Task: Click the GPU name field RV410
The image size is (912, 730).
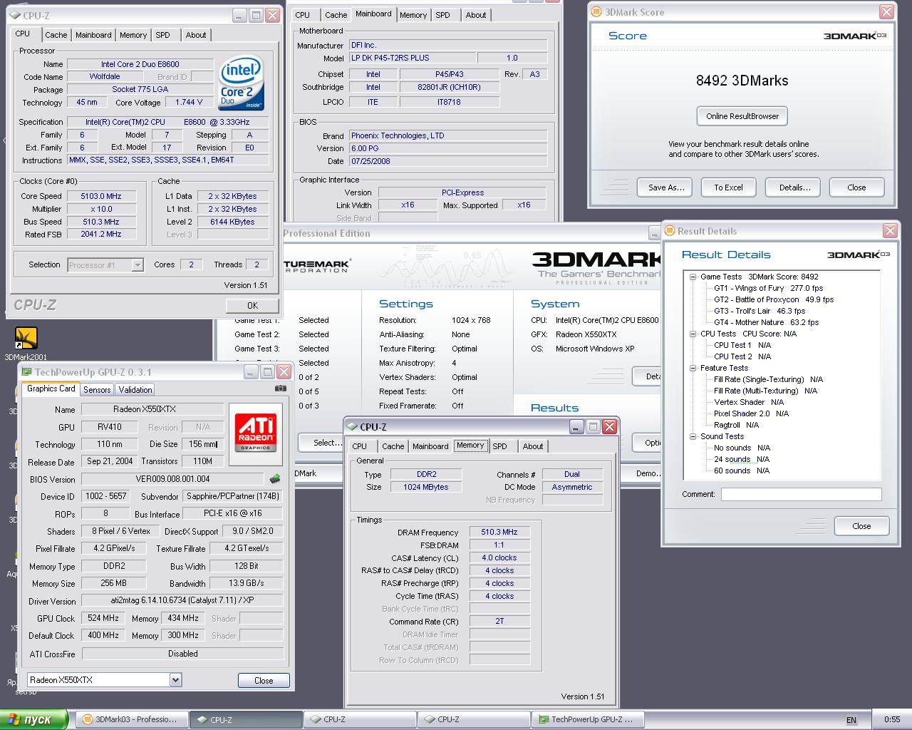Action: pyautogui.click(x=110, y=427)
